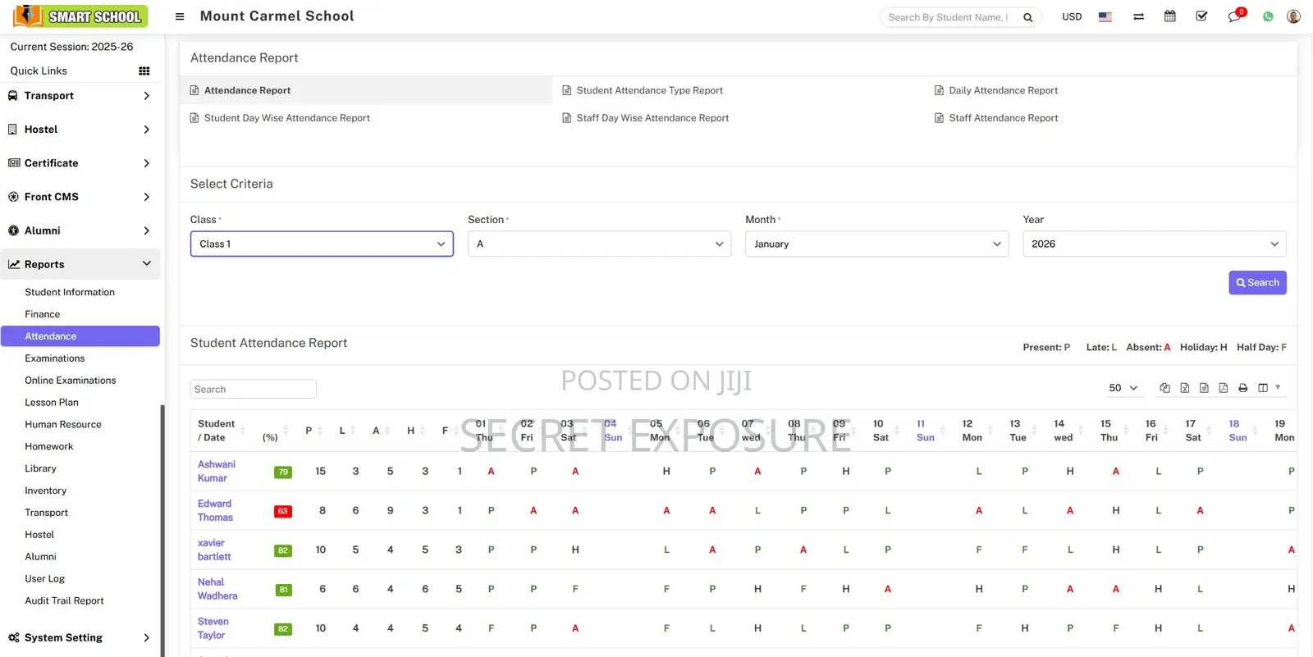Open the Class dropdown
This screenshot has height=657, width=1313.
[x=322, y=244]
